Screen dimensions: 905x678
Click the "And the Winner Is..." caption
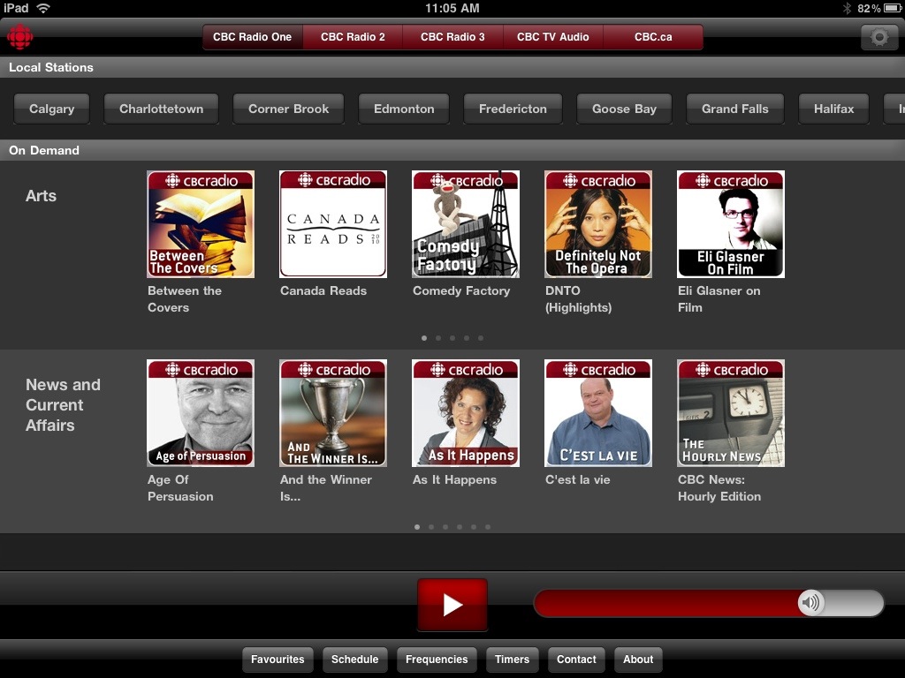click(x=326, y=487)
